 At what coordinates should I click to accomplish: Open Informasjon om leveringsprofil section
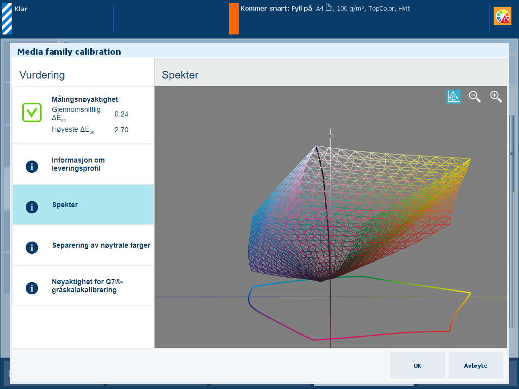83,165
